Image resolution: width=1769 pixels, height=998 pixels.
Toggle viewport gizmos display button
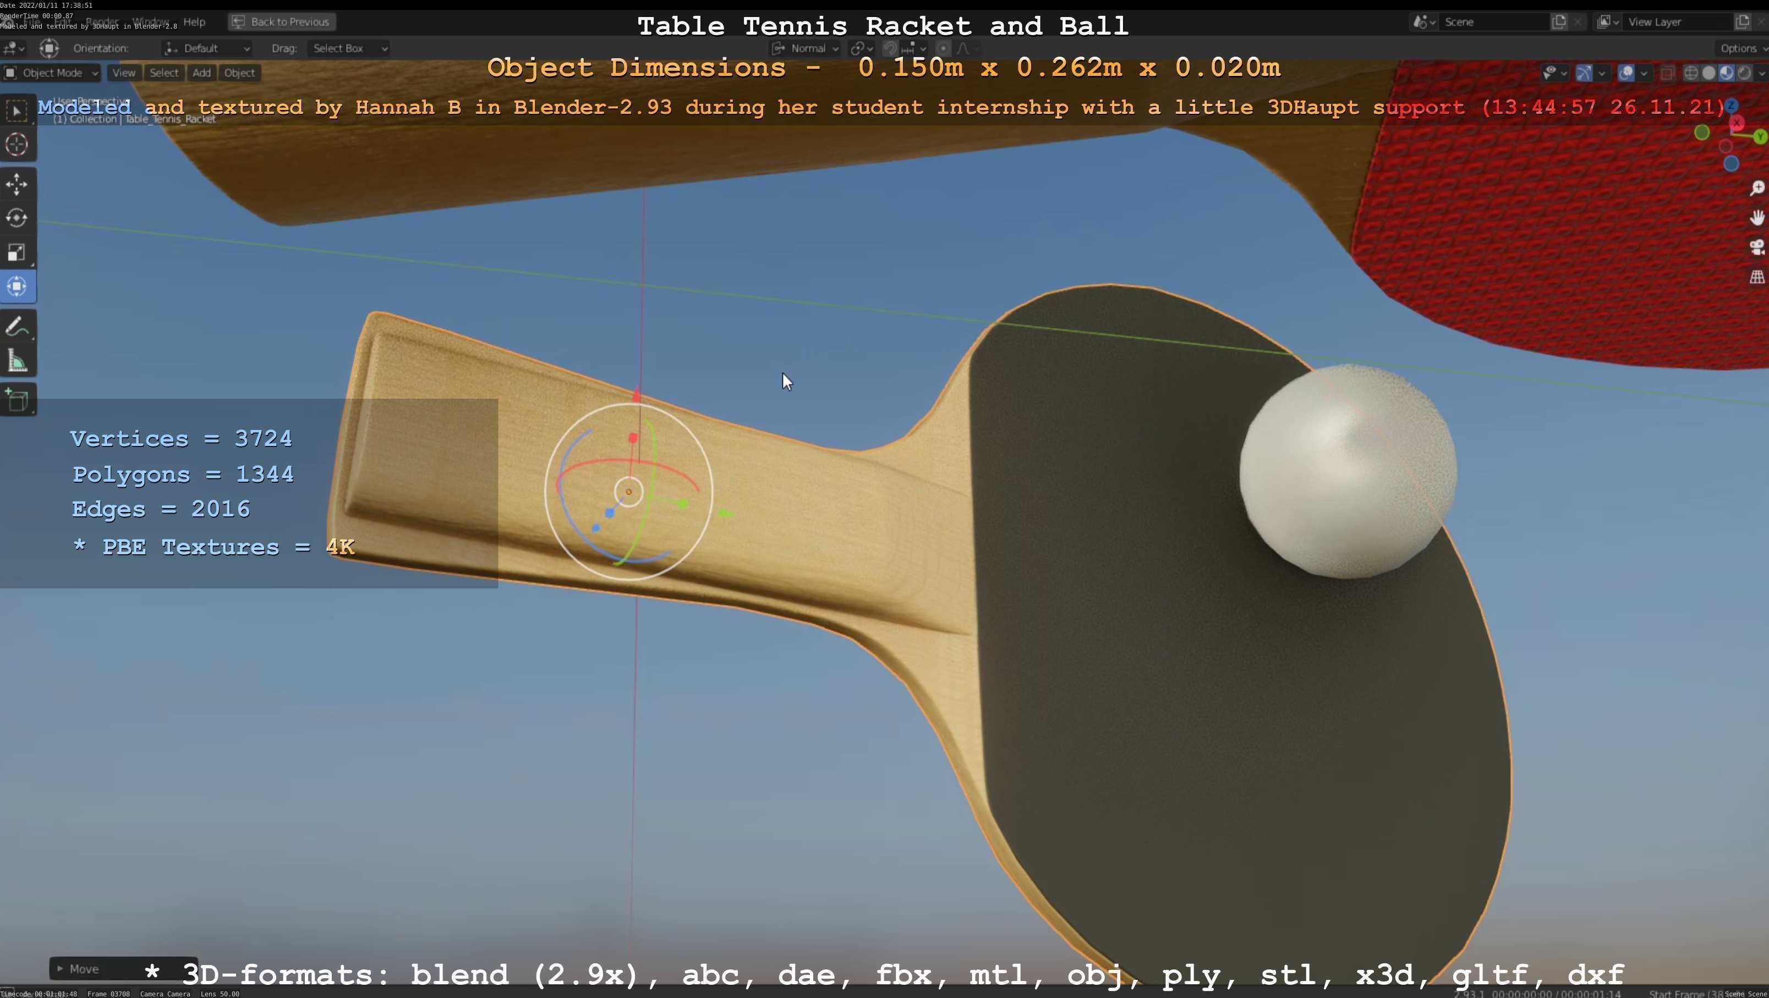[1584, 73]
